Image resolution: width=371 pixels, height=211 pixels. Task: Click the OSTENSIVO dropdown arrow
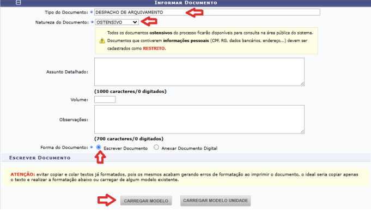coord(135,22)
